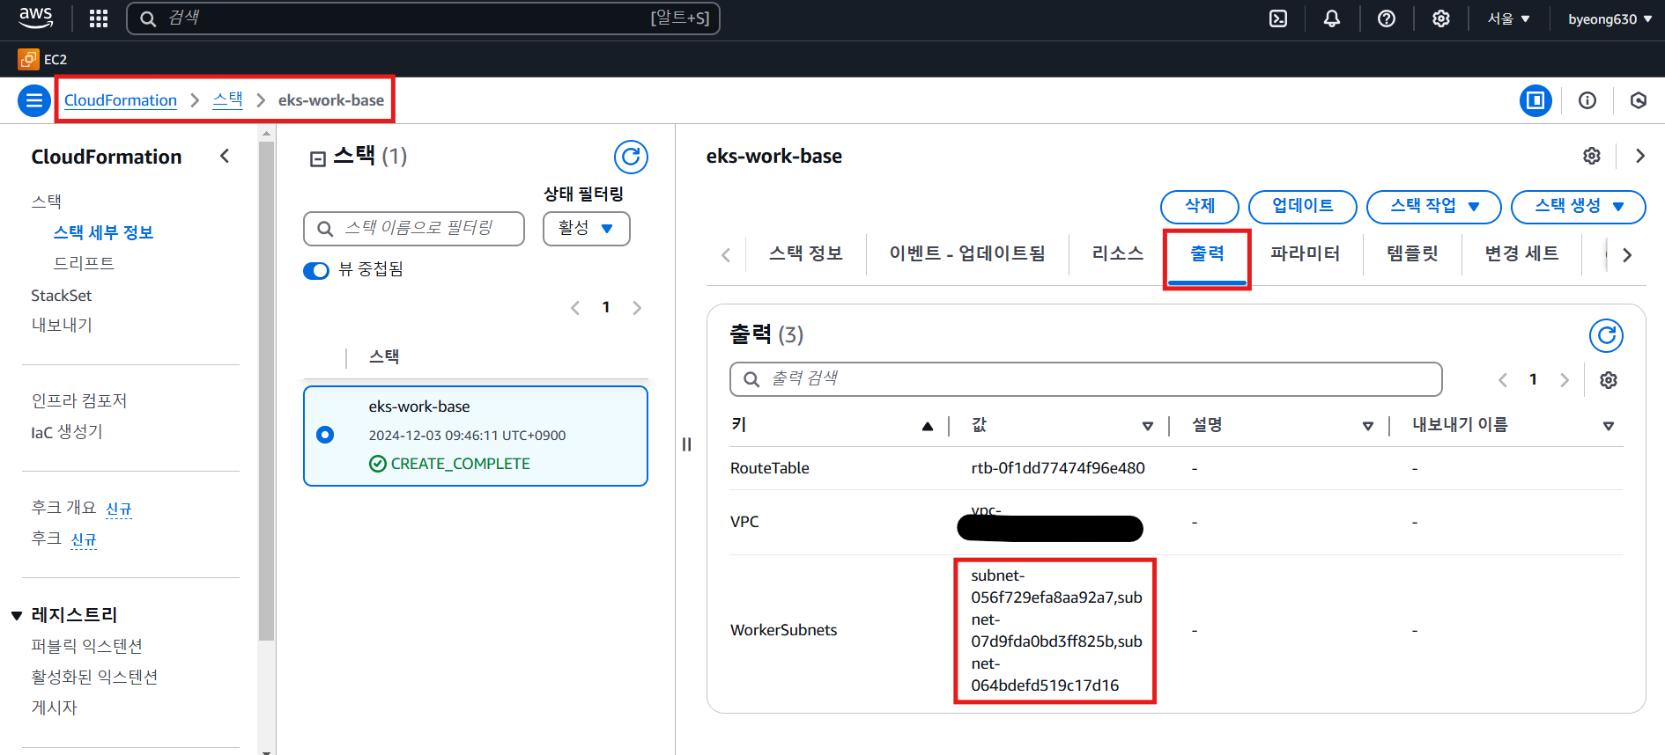Viewport: 1665px width, 755px height.
Task: Open the Stacks breadcrumb link
Action: (x=227, y=100)
